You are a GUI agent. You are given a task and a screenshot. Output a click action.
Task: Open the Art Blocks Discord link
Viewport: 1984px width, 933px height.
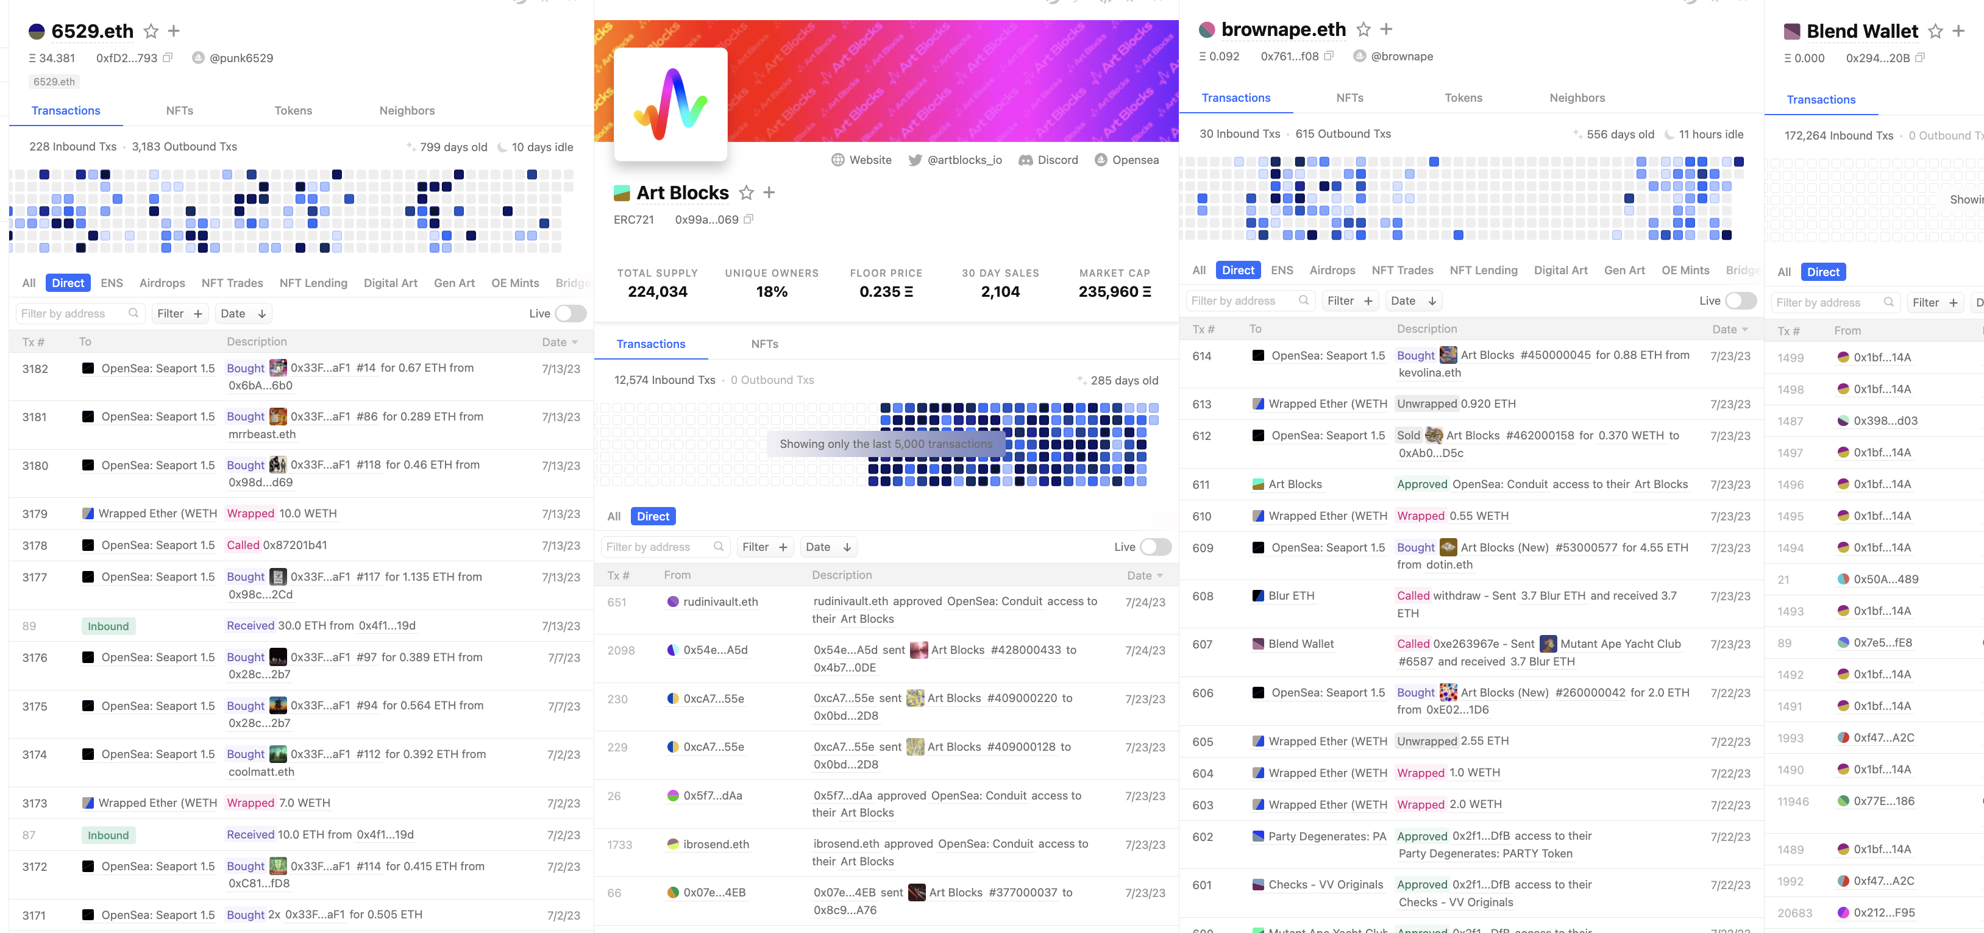(x=1048, y=160)
